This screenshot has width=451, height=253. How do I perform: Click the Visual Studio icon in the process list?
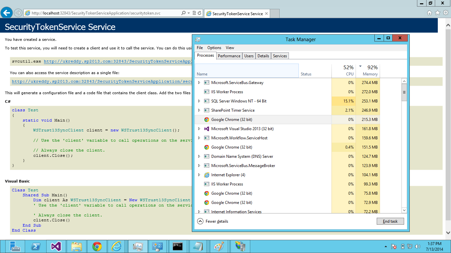207,129
